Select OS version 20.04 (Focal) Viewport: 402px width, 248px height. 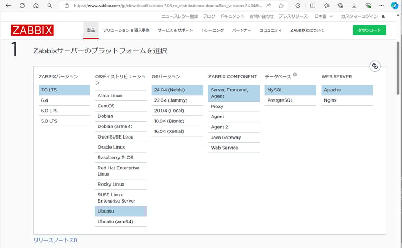point(177,111)
